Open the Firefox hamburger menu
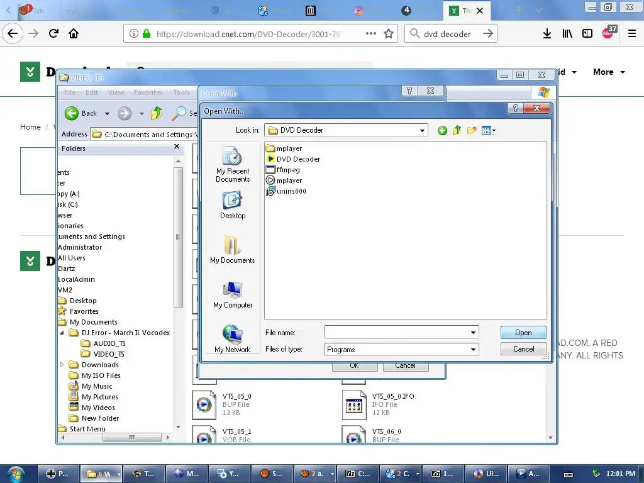Viewport: 644px width, 483px height. tap(632, 34)
